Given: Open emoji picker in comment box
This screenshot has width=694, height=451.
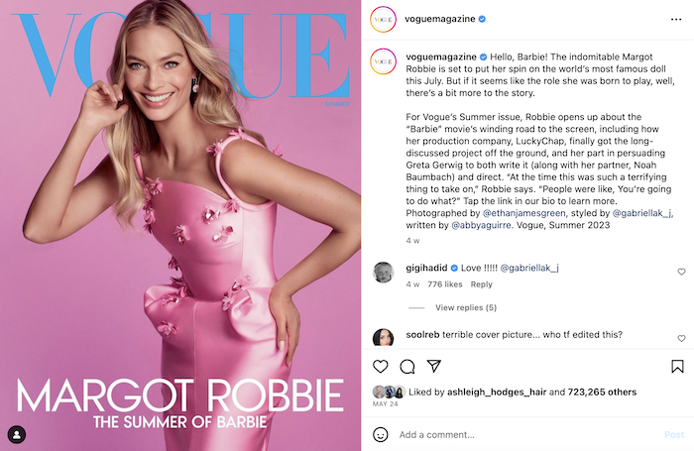Looking at the screenshot, I should pyautogui.click(x=380, y=434).
